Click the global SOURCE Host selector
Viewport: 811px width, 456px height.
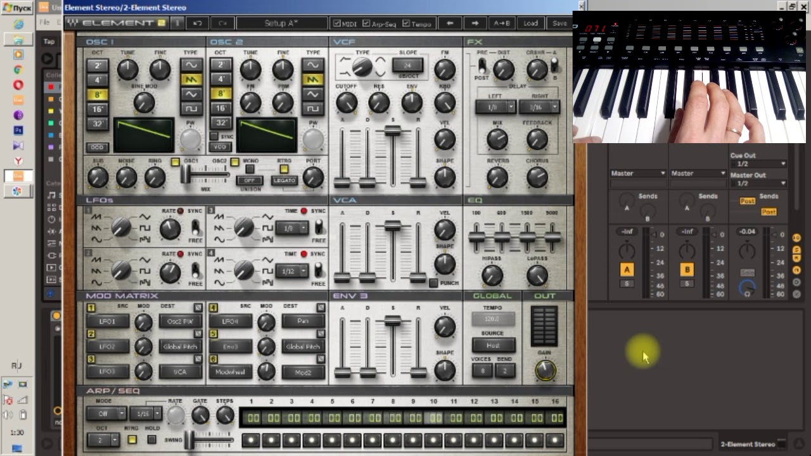(493, 345)
